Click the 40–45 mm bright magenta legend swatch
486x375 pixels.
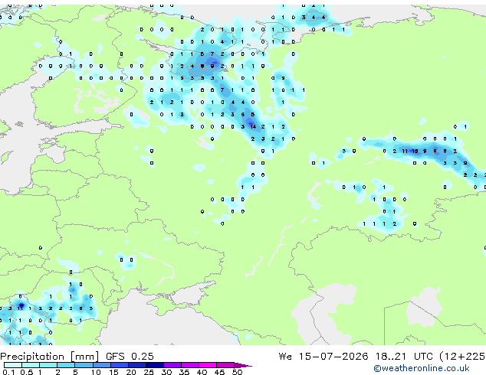tap(208, 365)
